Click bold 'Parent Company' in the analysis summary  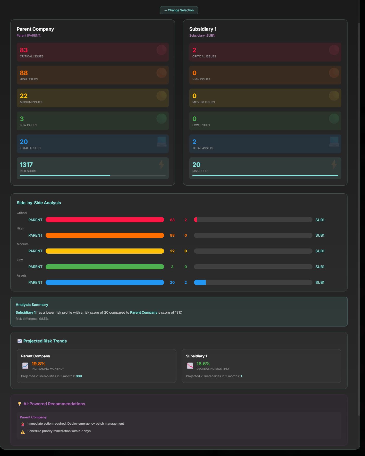tap(144, 312)
